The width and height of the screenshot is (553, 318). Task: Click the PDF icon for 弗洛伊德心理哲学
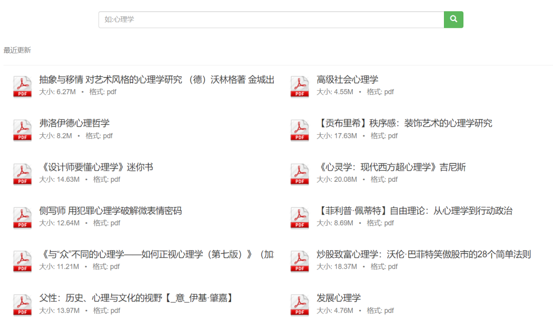(x=22, y=130)
